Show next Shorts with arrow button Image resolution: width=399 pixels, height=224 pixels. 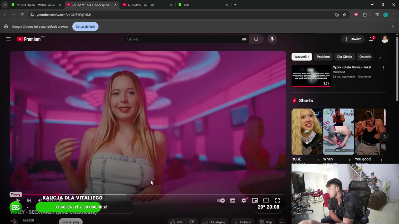point(384,136)
